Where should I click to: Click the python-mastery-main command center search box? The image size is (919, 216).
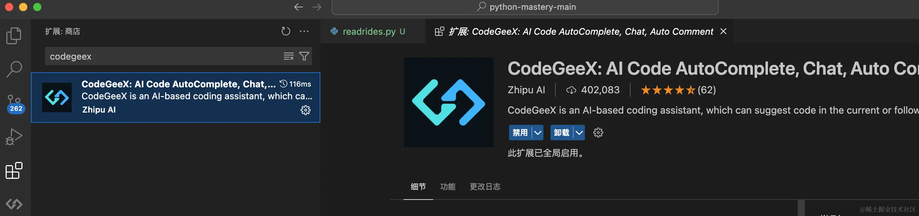tap(525, 7)
